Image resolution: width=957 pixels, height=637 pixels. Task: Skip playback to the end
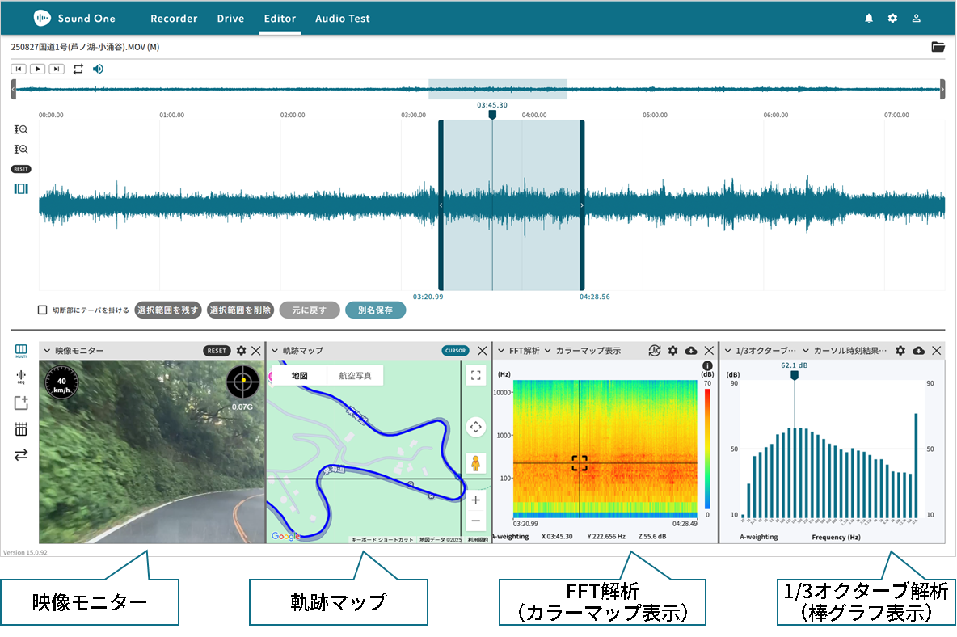point(57,69)
